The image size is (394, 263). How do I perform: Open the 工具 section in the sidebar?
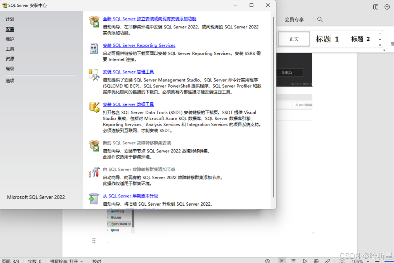point(10,49)
